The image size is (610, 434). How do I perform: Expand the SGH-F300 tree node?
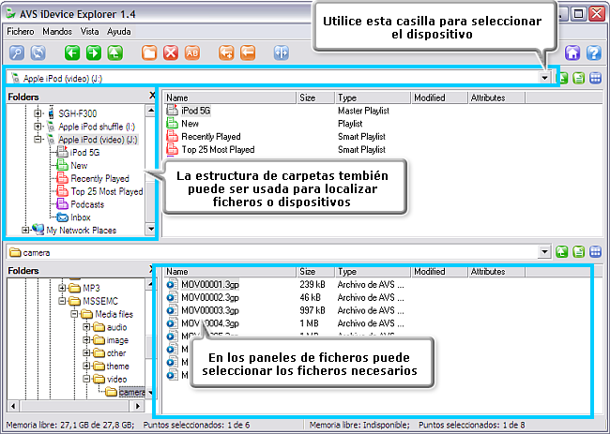coord(38,113)
